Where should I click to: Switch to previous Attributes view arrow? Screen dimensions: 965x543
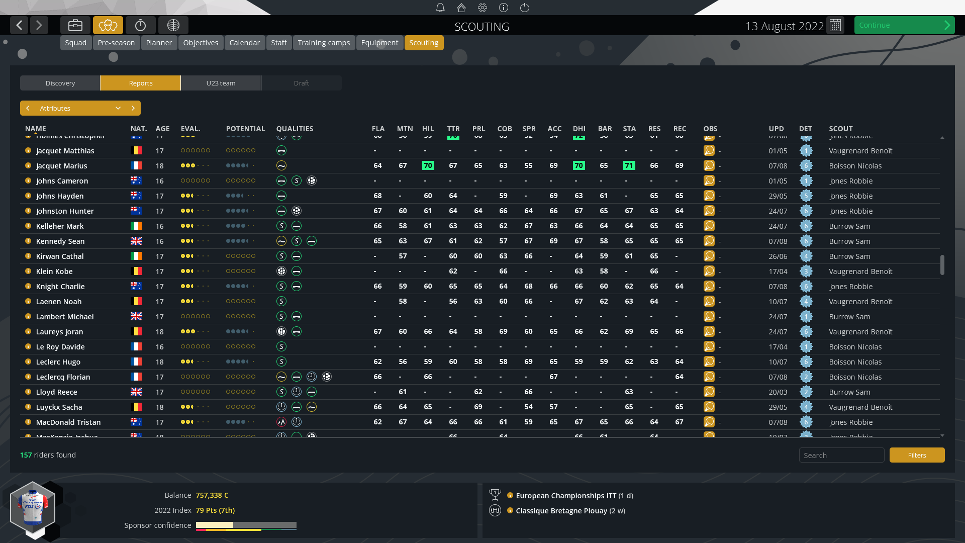[28, 108]
